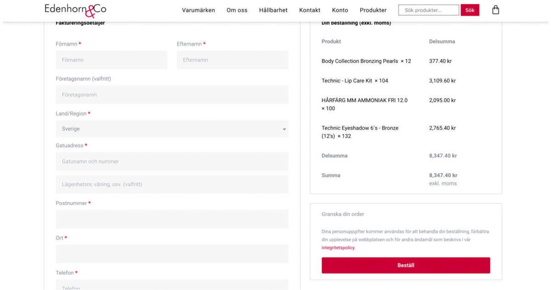
Task: Click the exkl. moms note under total
Action: [443, 184]
